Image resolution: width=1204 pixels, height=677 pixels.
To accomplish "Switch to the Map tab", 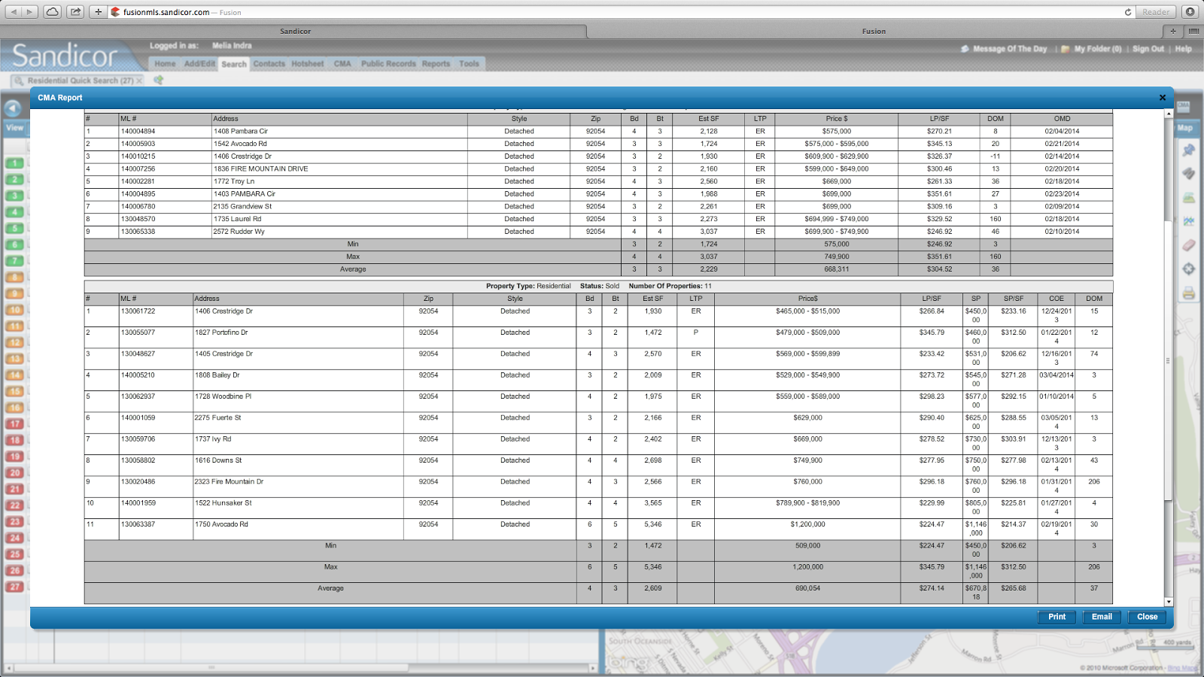I will point(1185,128).
